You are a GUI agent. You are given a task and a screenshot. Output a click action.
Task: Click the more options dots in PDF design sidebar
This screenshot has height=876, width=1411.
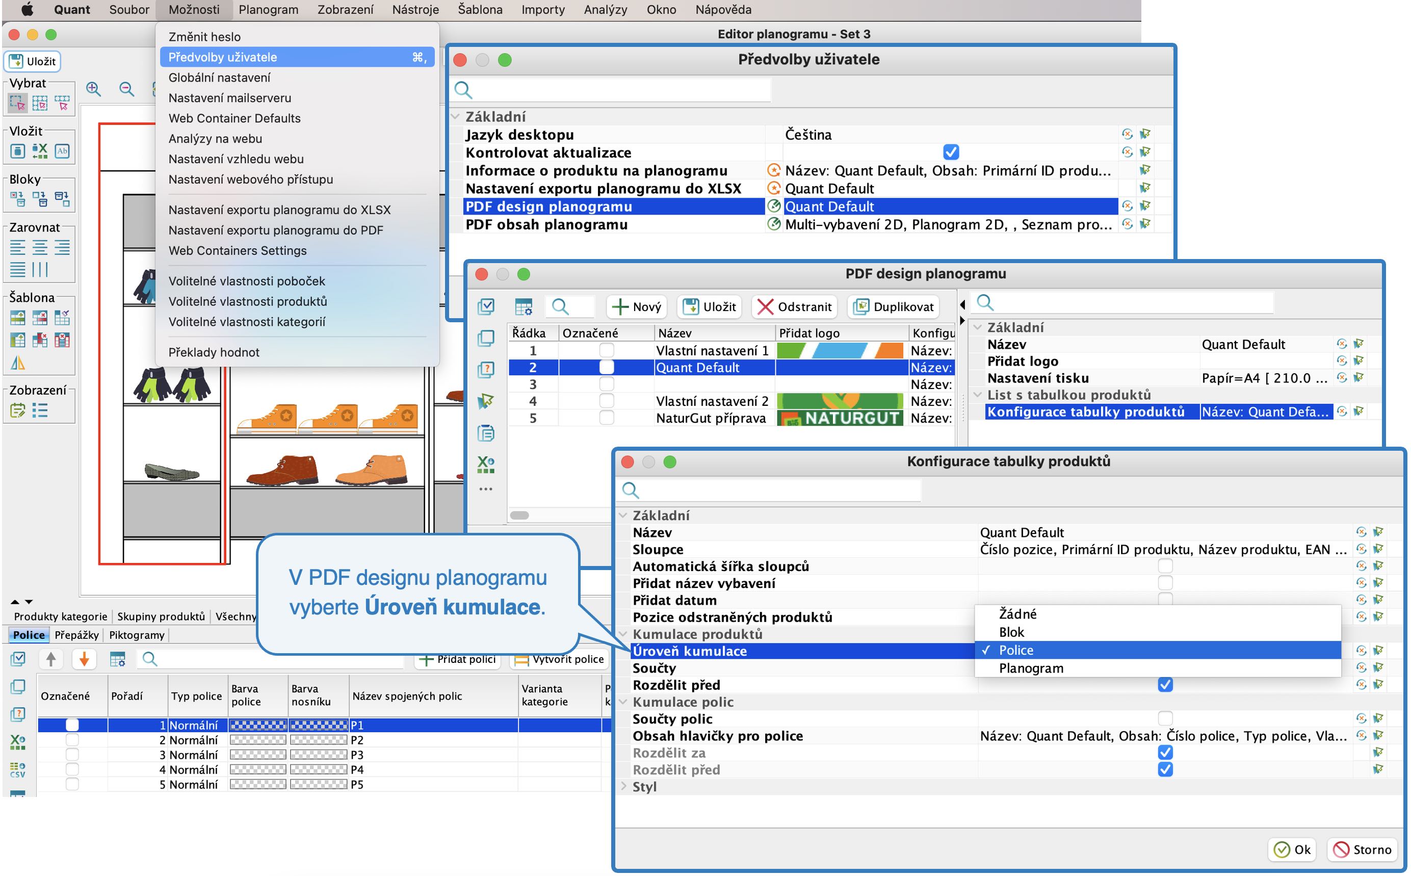click(486, 489)
